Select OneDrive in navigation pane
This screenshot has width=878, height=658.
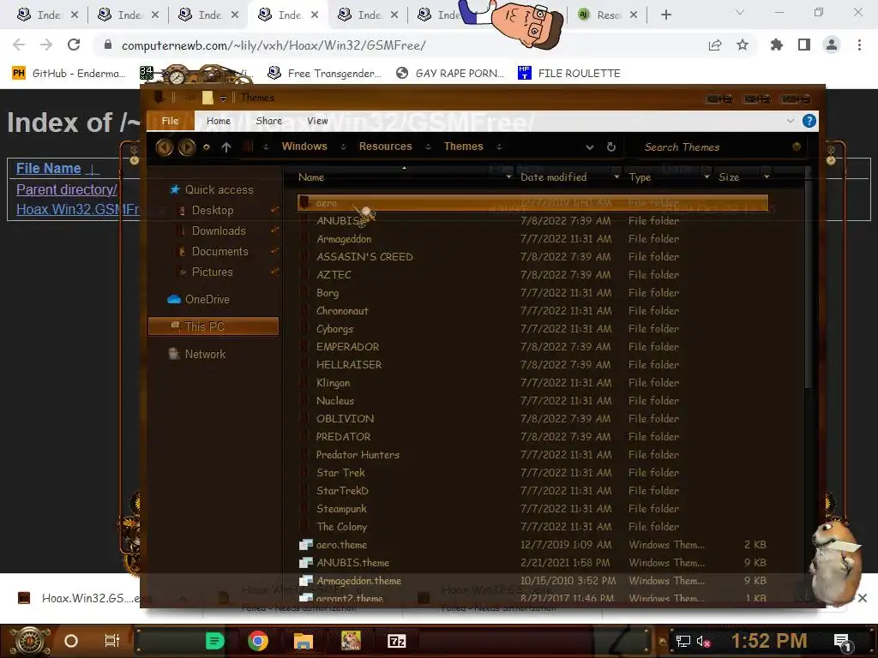point(199,299)
